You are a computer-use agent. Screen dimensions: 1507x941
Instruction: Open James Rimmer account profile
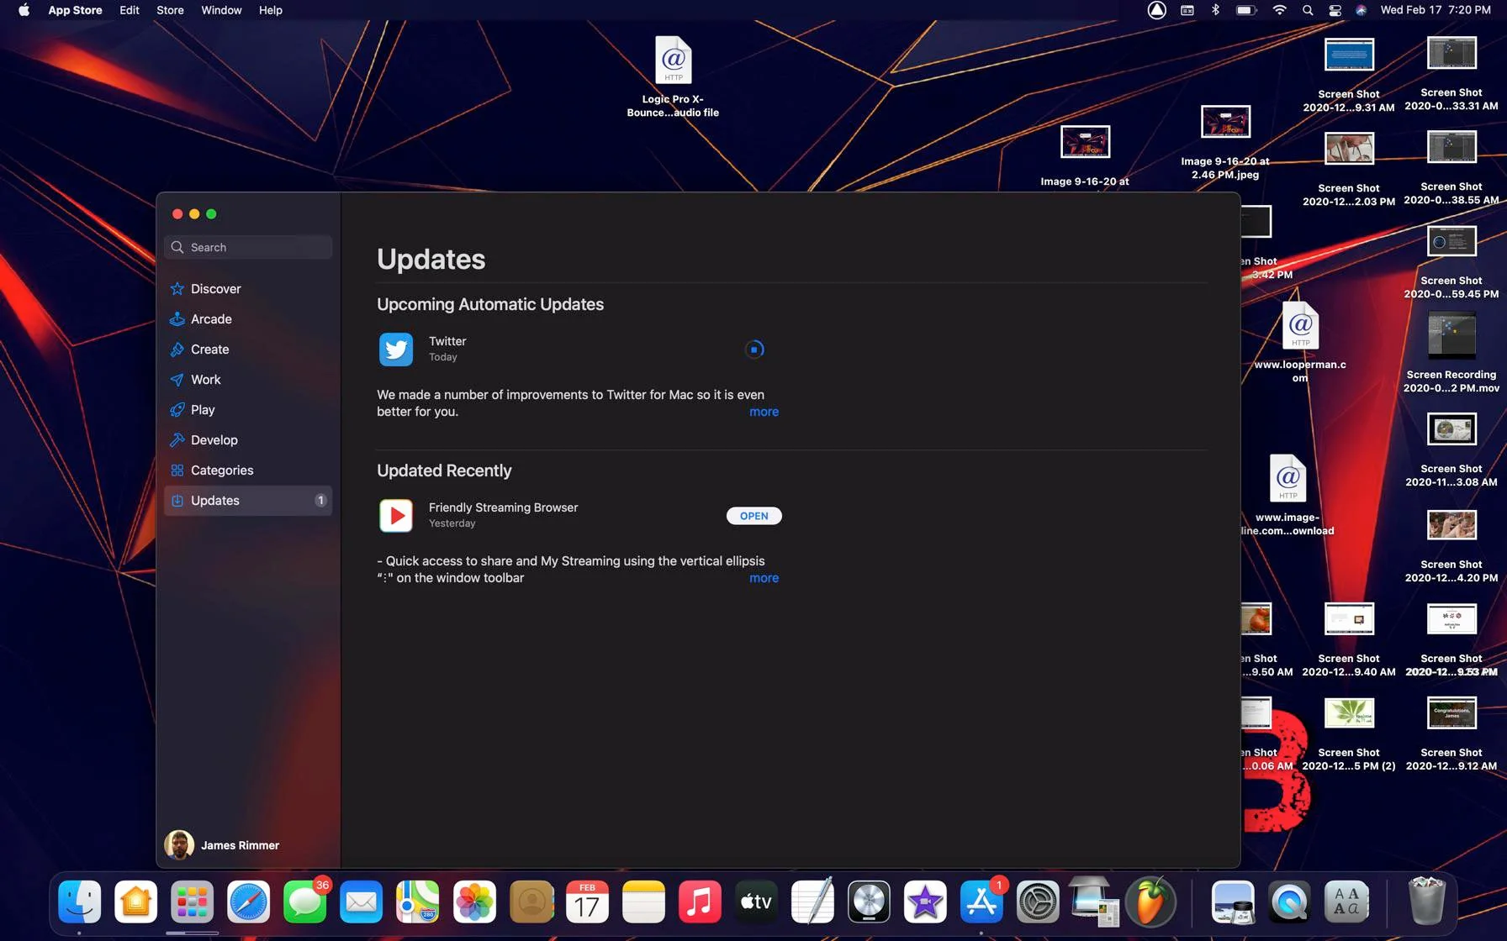click(222, 845)
